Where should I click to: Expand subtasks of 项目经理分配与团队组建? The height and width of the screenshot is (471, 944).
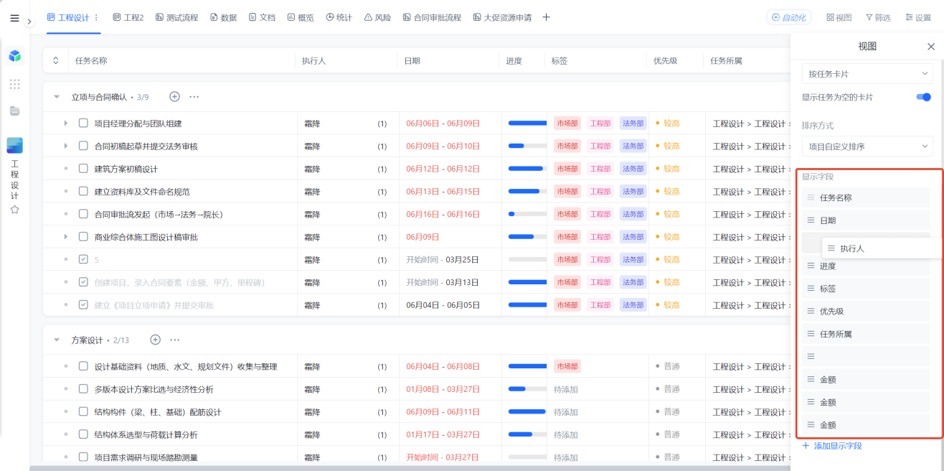click(65, 123)
